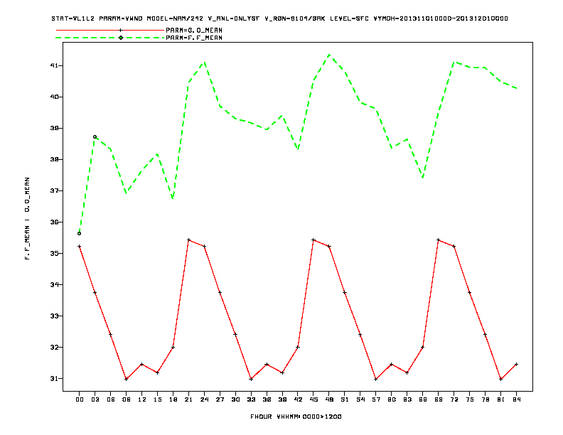Click the red plus marker peak at hour 45
The width and height of the screenshot is (563, 435).
click(x=313, y=240)
